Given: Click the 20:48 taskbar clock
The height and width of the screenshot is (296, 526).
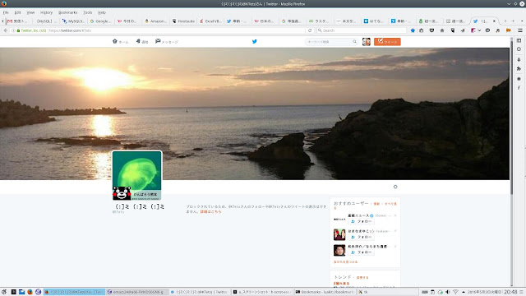Looking at the screenshot, I should 510,292.
